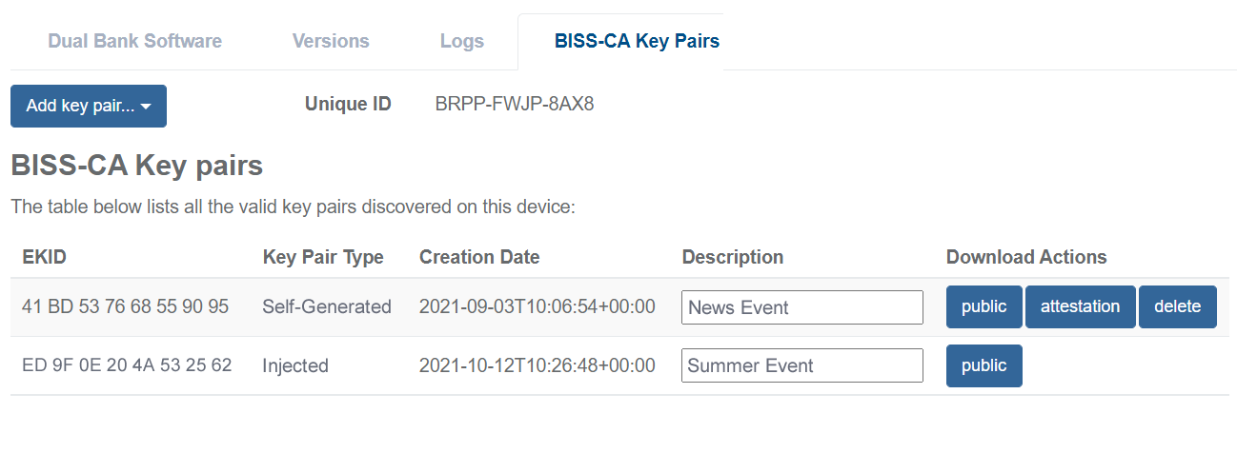Delete the News Event key pair
The width and height of the screenshot is (1237, 453).
(1177, 306)
